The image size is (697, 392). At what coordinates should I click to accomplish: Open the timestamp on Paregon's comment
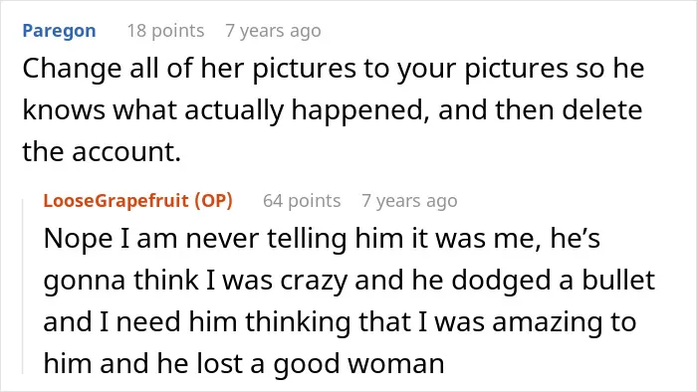tap(273, 31)
